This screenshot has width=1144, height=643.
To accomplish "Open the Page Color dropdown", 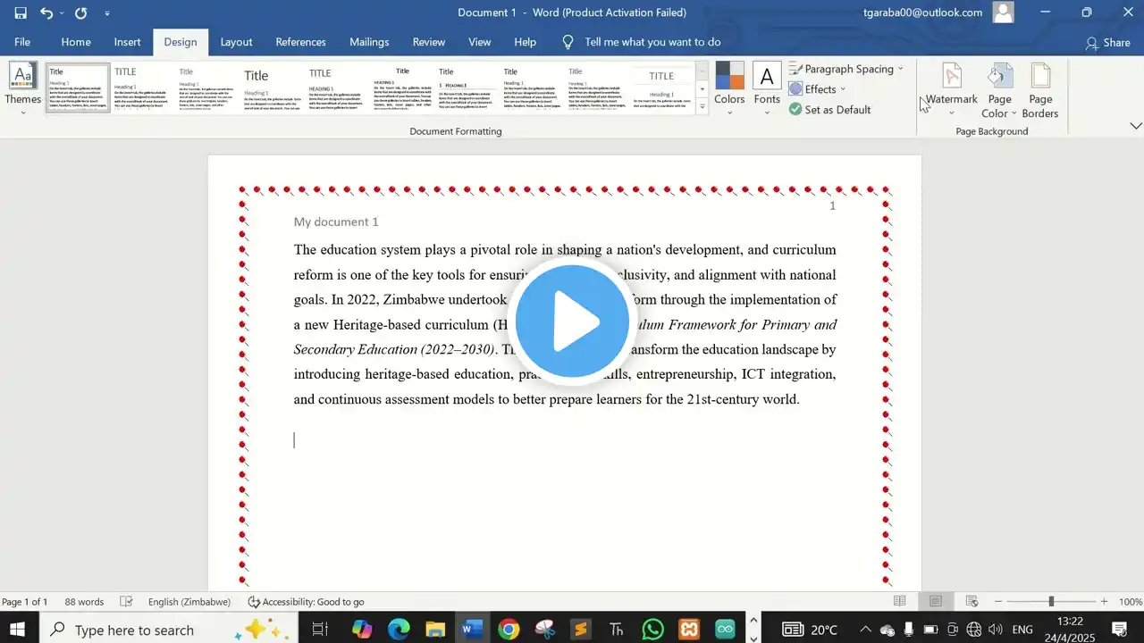I will [x=999, y=88].
